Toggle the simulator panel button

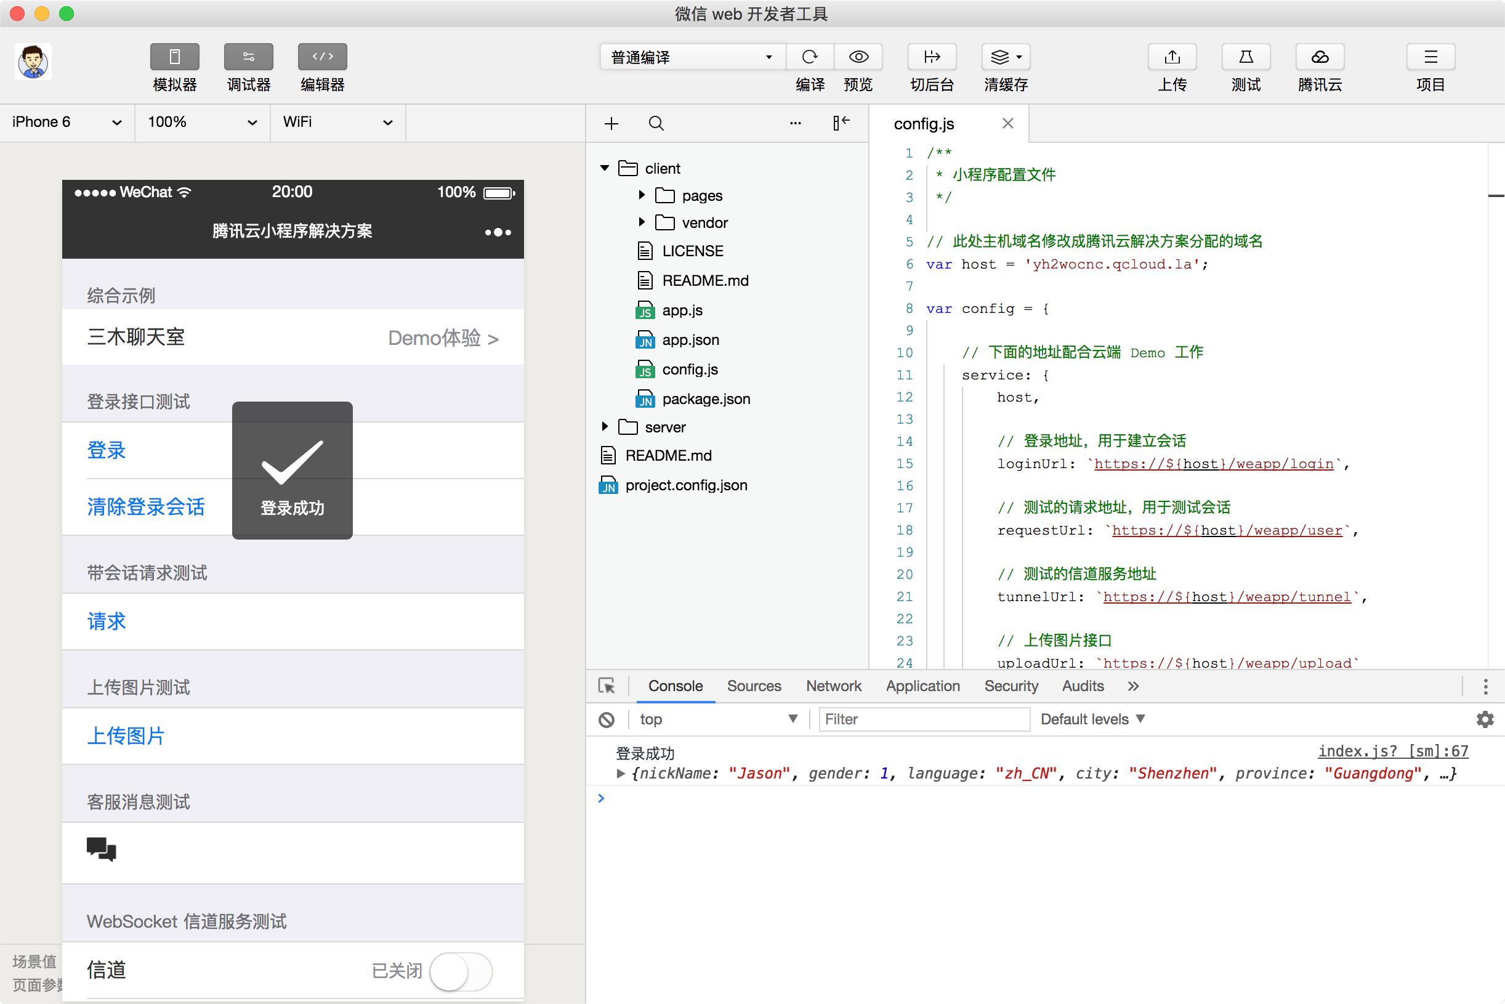[x=174, y=57]
